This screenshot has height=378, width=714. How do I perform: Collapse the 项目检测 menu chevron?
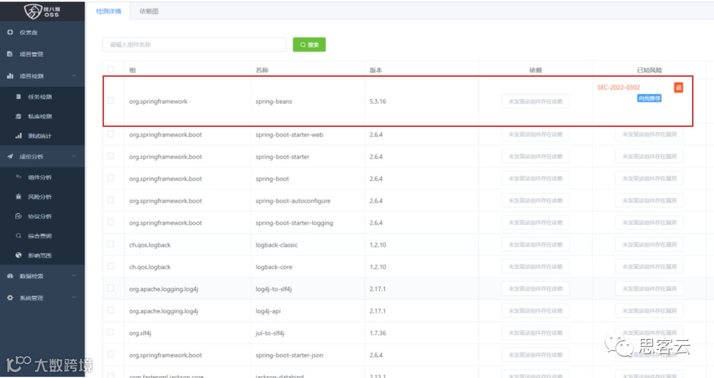pos(74,75)
